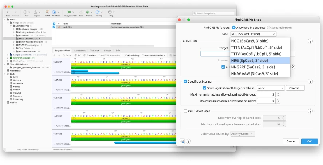Image resolution: width=323 pixels, height=165 pixels.
Task: Open help for Specificity Scoring section
Action: point(310,81)
